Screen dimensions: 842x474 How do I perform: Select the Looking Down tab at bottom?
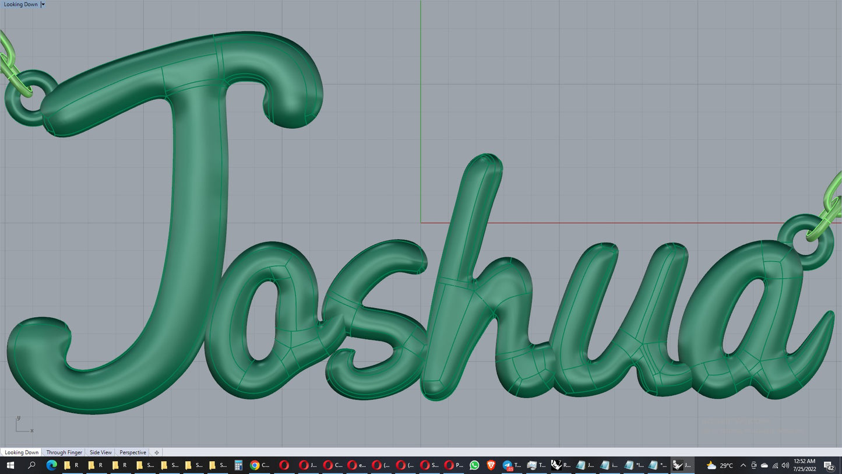click(22, 452)
